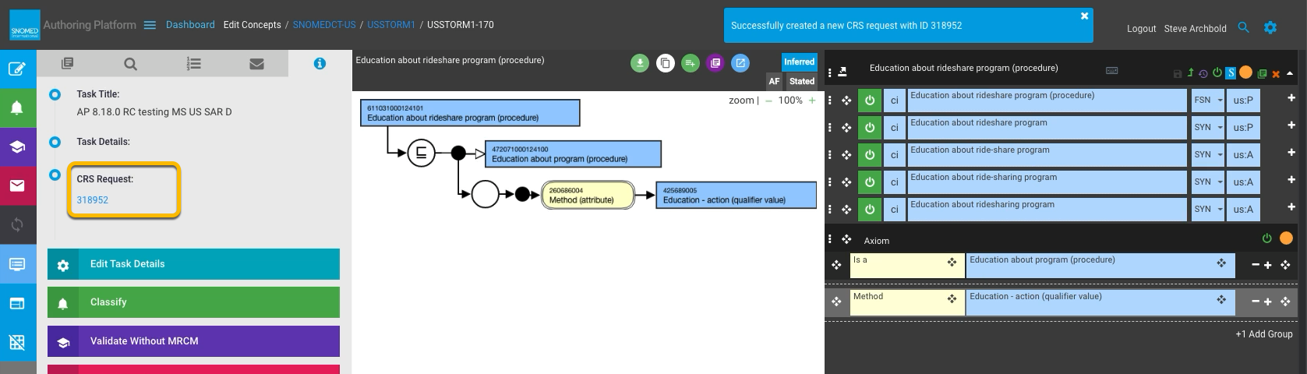Toggle active status of the ride-share program row

tap(870, 154)
